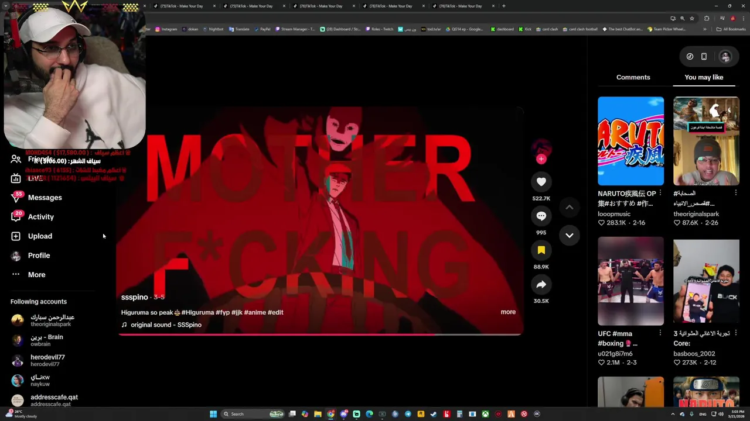Open three-dot options on the NARUTO video card
This screenshot has width=750, height=421.
(660, 193)
